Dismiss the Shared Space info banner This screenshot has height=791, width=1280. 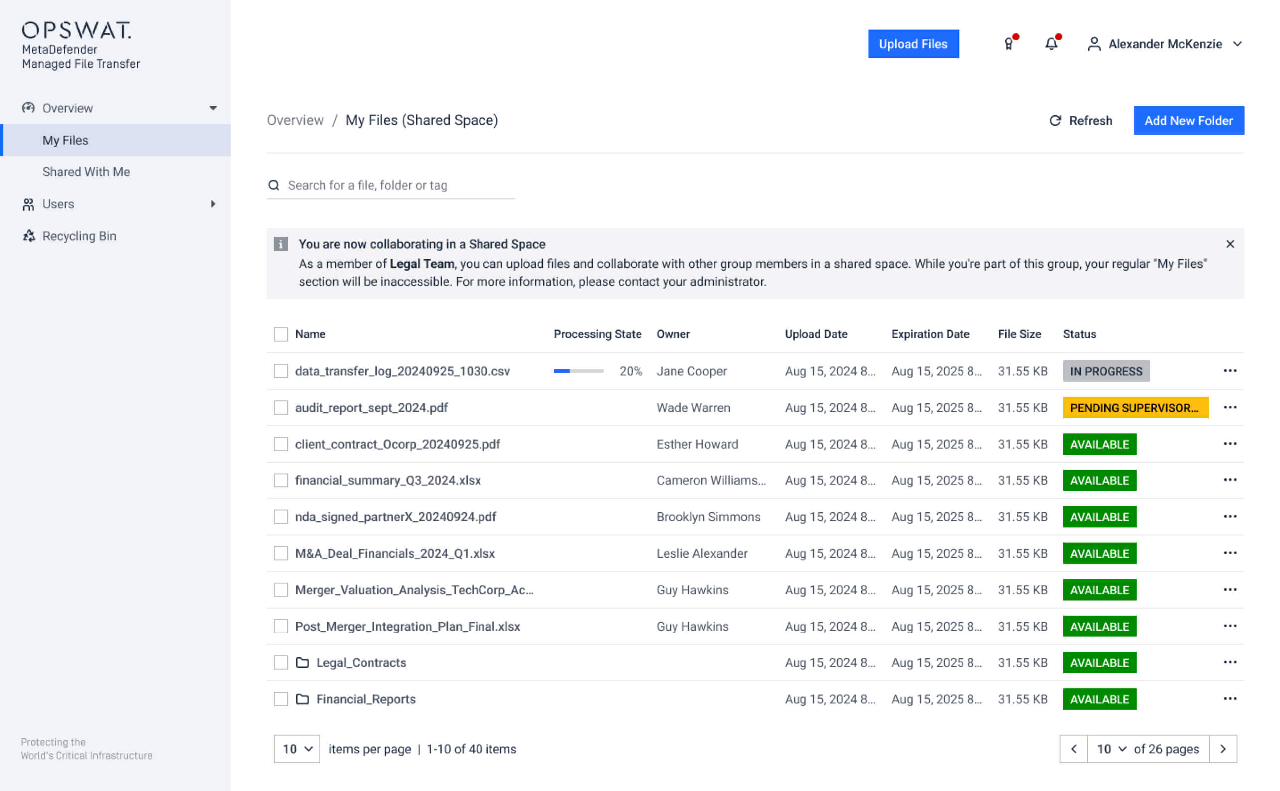tap(1230, 244)
